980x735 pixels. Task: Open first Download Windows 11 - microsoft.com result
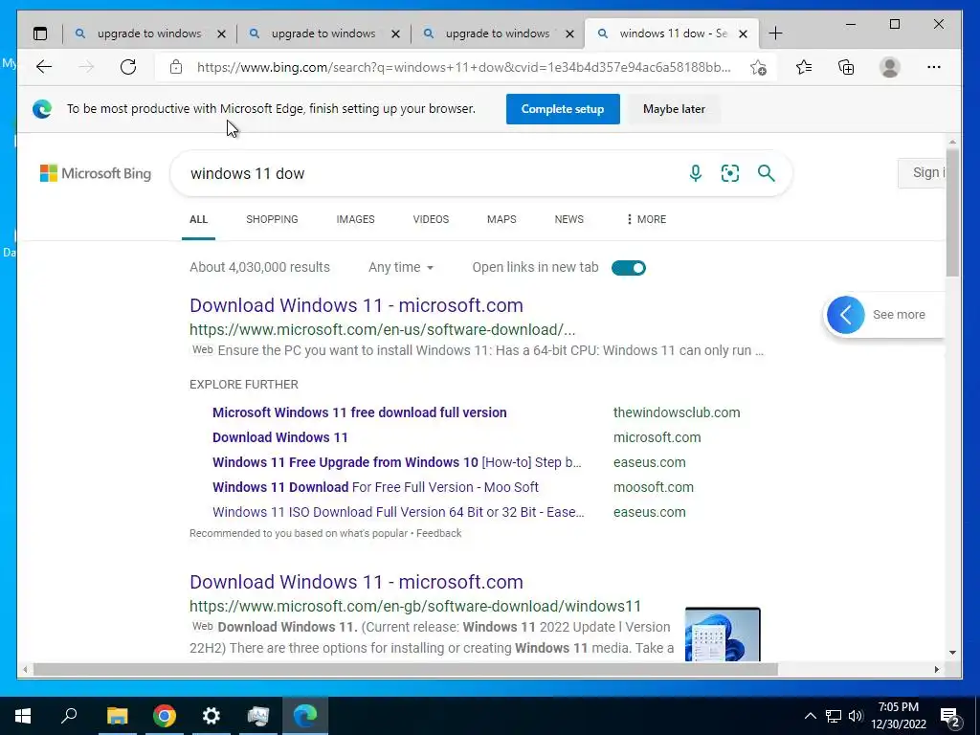(356, 305)
